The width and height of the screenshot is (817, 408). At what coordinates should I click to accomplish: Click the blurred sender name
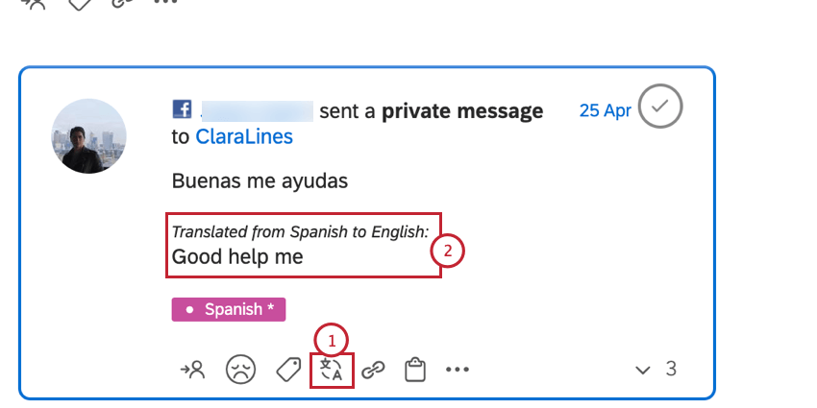coord(257,110)
